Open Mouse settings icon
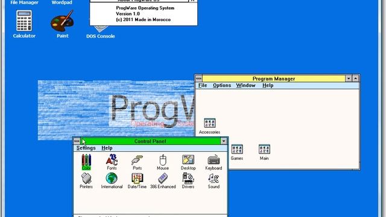The height and width of the screenshot is (217, 386). click(163, 162)
